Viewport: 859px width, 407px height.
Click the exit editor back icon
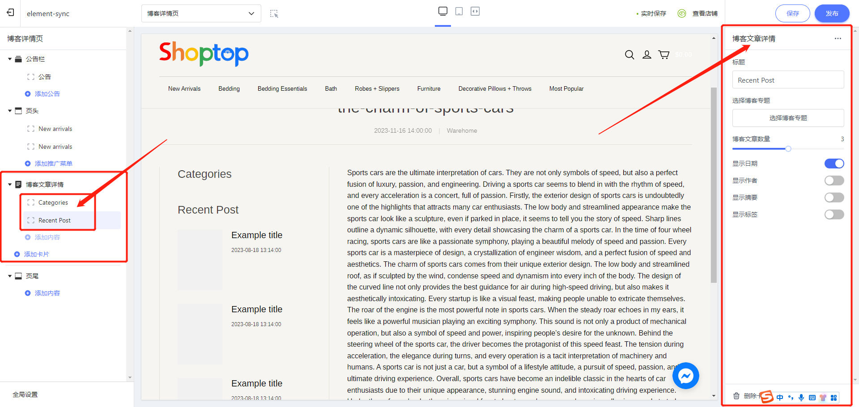click(x=10, y=13)
